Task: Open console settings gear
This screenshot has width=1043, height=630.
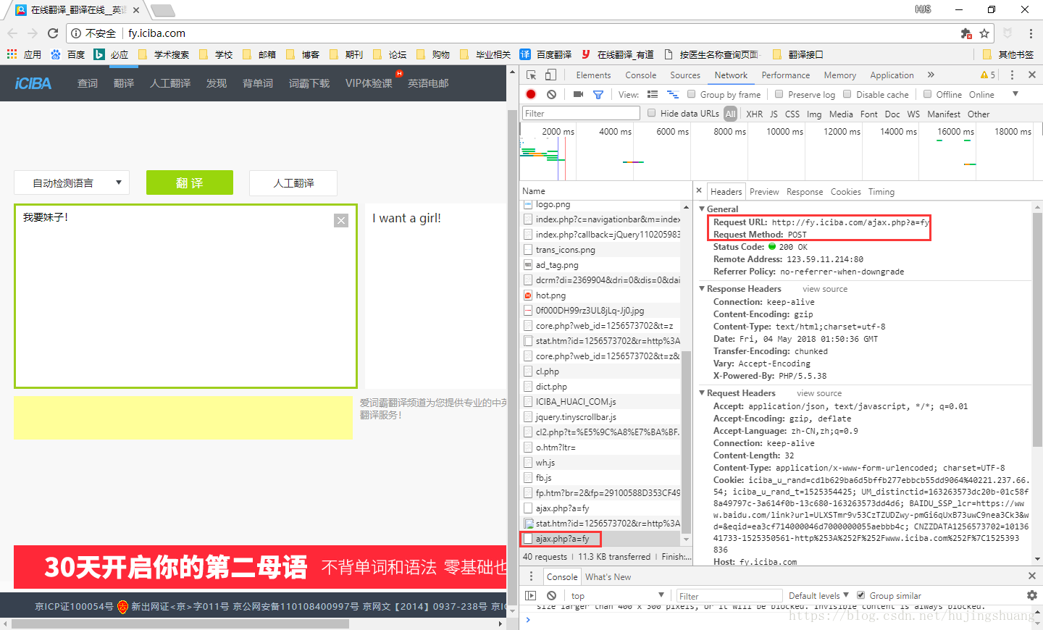Action: coord(1032,595)
